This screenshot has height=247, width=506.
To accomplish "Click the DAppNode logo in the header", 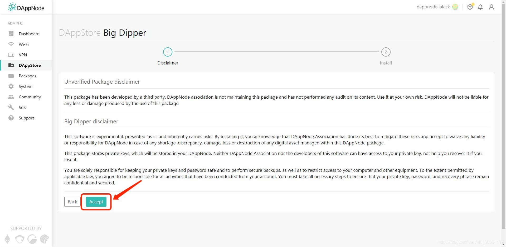I will pyautogui.click(x=26, y=7).
